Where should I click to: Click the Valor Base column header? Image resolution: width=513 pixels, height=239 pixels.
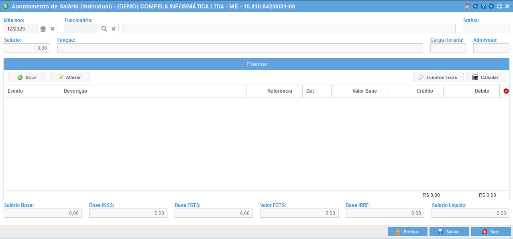[x=359, y=91]
